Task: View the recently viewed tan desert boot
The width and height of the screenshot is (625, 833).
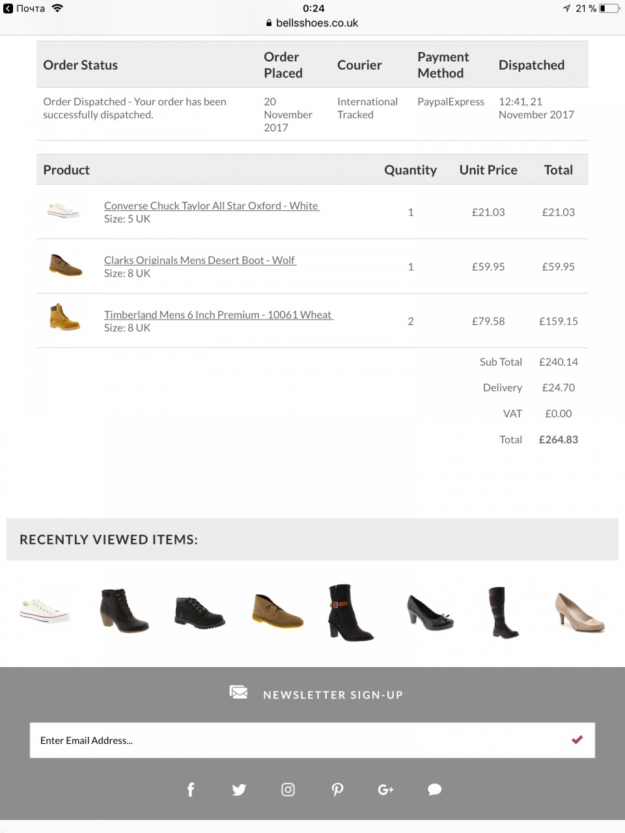Action: (x=277, y=612)
